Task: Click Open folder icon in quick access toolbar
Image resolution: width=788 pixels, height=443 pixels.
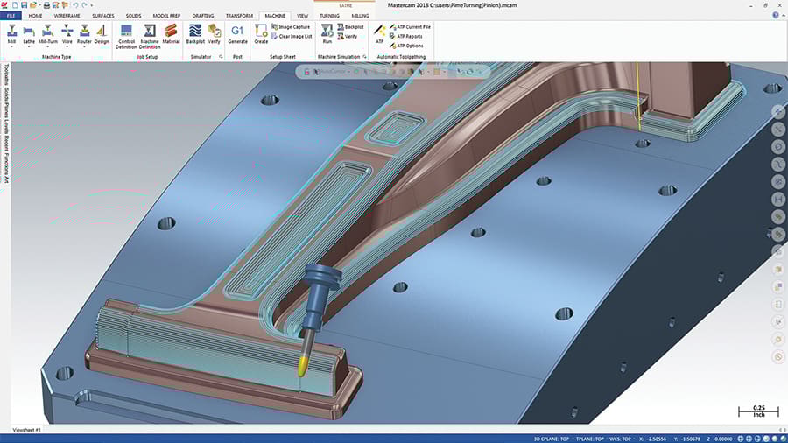Action: 33,5
